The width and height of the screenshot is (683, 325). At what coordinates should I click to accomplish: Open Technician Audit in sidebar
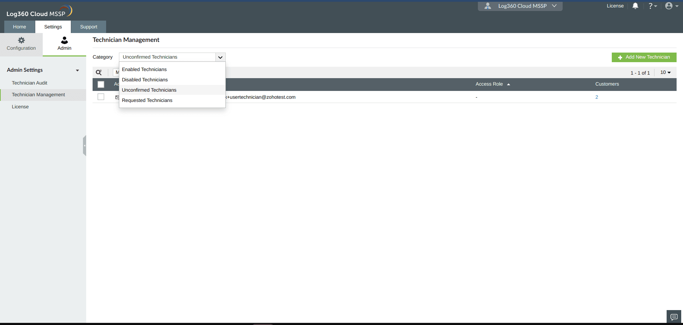30,83
